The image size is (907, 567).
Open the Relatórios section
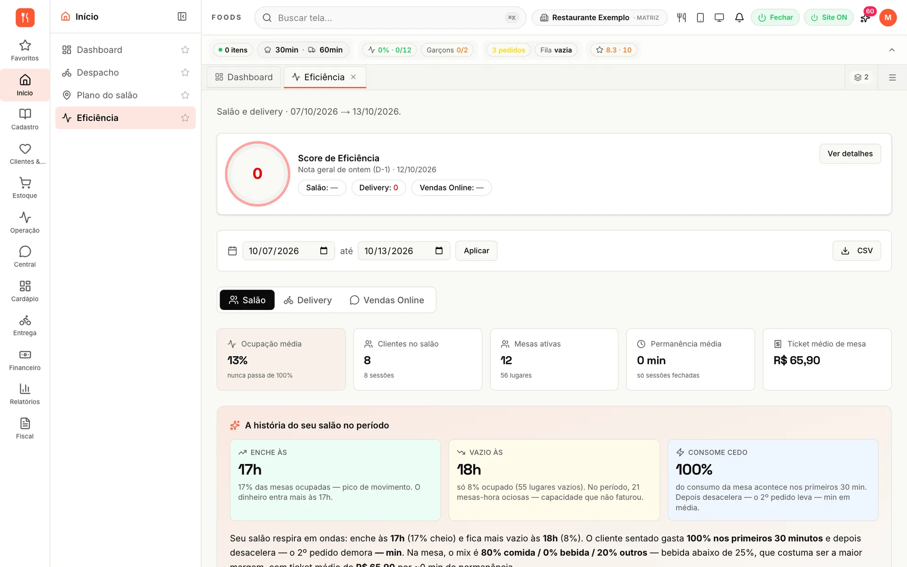25,395
